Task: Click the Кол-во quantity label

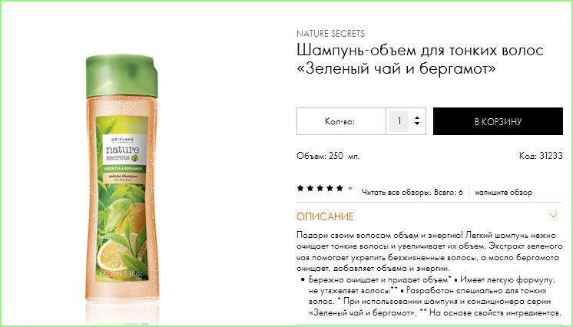Action: [x=339, y=121]
